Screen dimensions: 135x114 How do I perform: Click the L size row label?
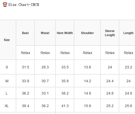(7, 93)
